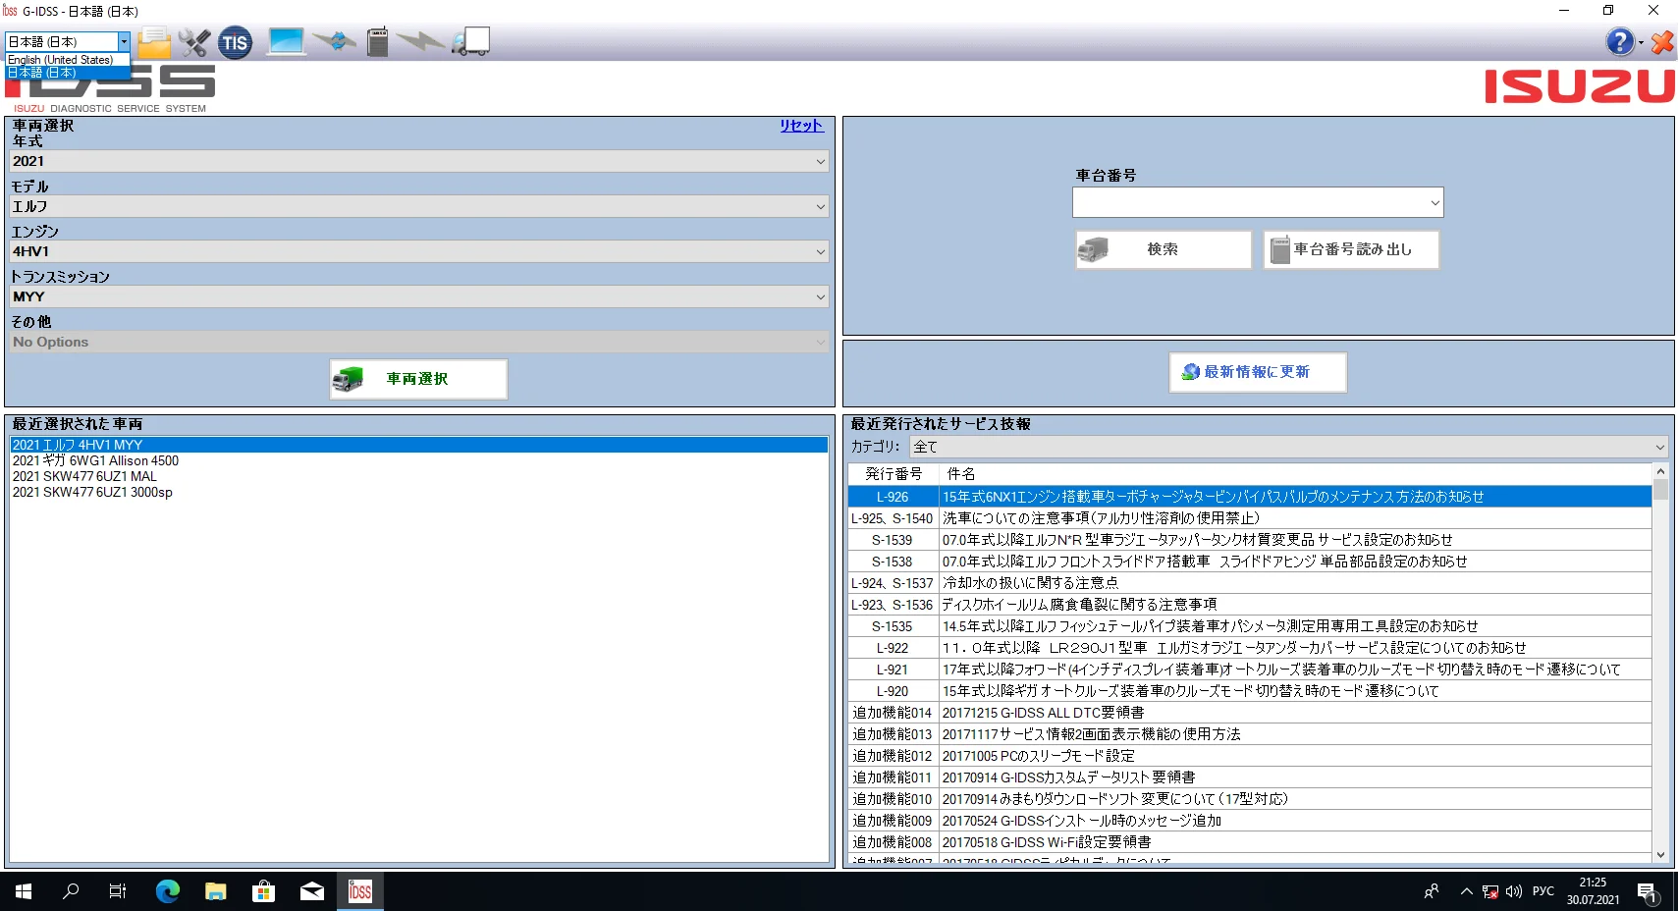Select recent vehicle 2021 エルフ 4HV1 MYY
Screen dimensions: 1678x911
419,445
